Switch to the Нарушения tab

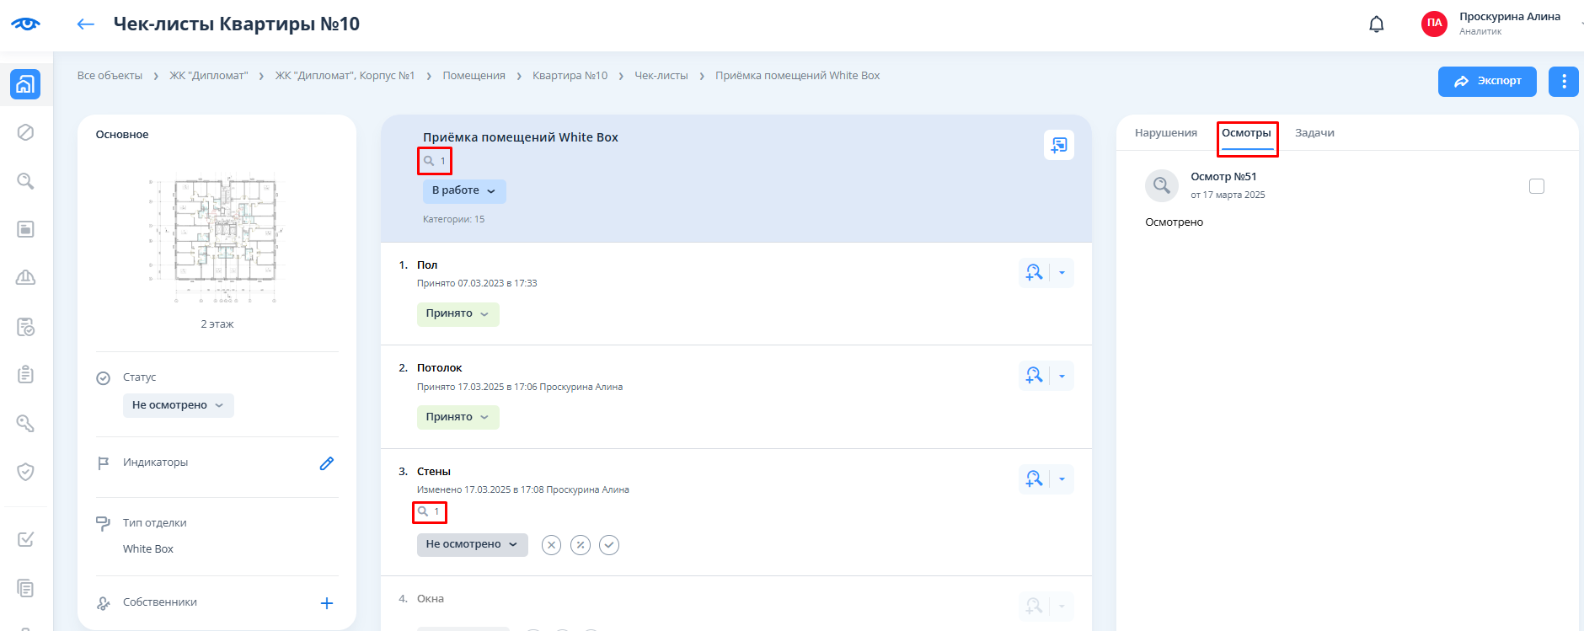(1165, 133)
